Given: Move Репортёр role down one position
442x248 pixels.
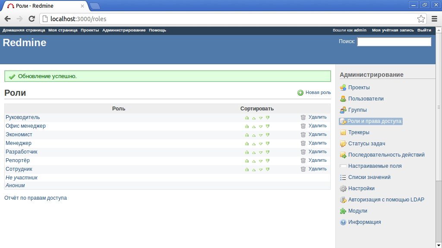Looking at the screenshot, I should (x=261, y=161).
